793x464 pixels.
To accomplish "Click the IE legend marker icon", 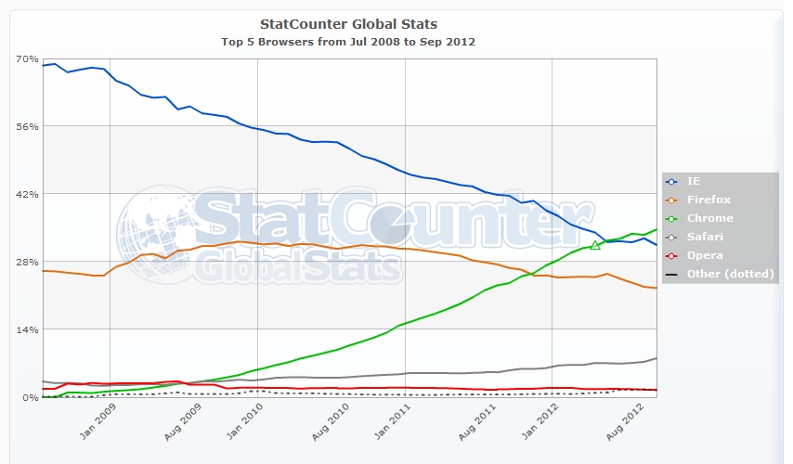I will (x=671, y=182).
